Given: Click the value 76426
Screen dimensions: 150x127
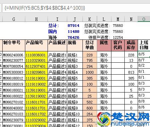Looking at the screenshot, I should click(x=74, y=37).
